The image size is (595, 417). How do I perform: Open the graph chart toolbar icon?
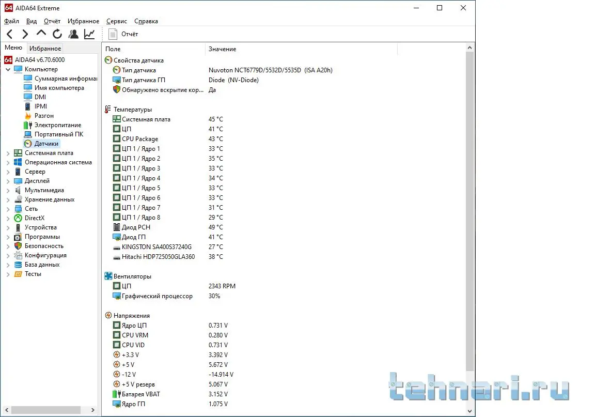coord(89,34)
